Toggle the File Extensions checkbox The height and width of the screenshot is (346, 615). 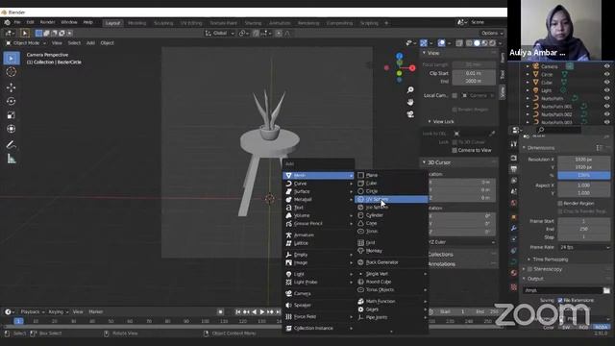[x=560, y=300]
